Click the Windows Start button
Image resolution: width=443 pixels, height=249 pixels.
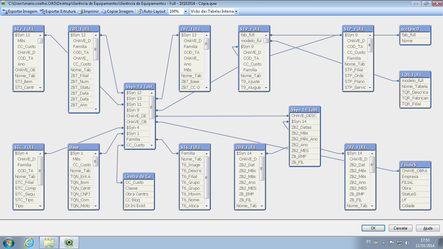click(8, 243)
